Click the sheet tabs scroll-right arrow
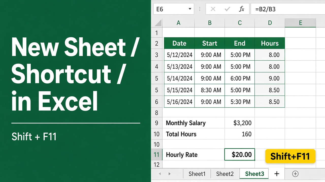 coord(170,174)
